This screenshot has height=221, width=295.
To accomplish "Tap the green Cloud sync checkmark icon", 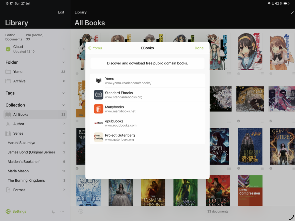I will 8,49.
